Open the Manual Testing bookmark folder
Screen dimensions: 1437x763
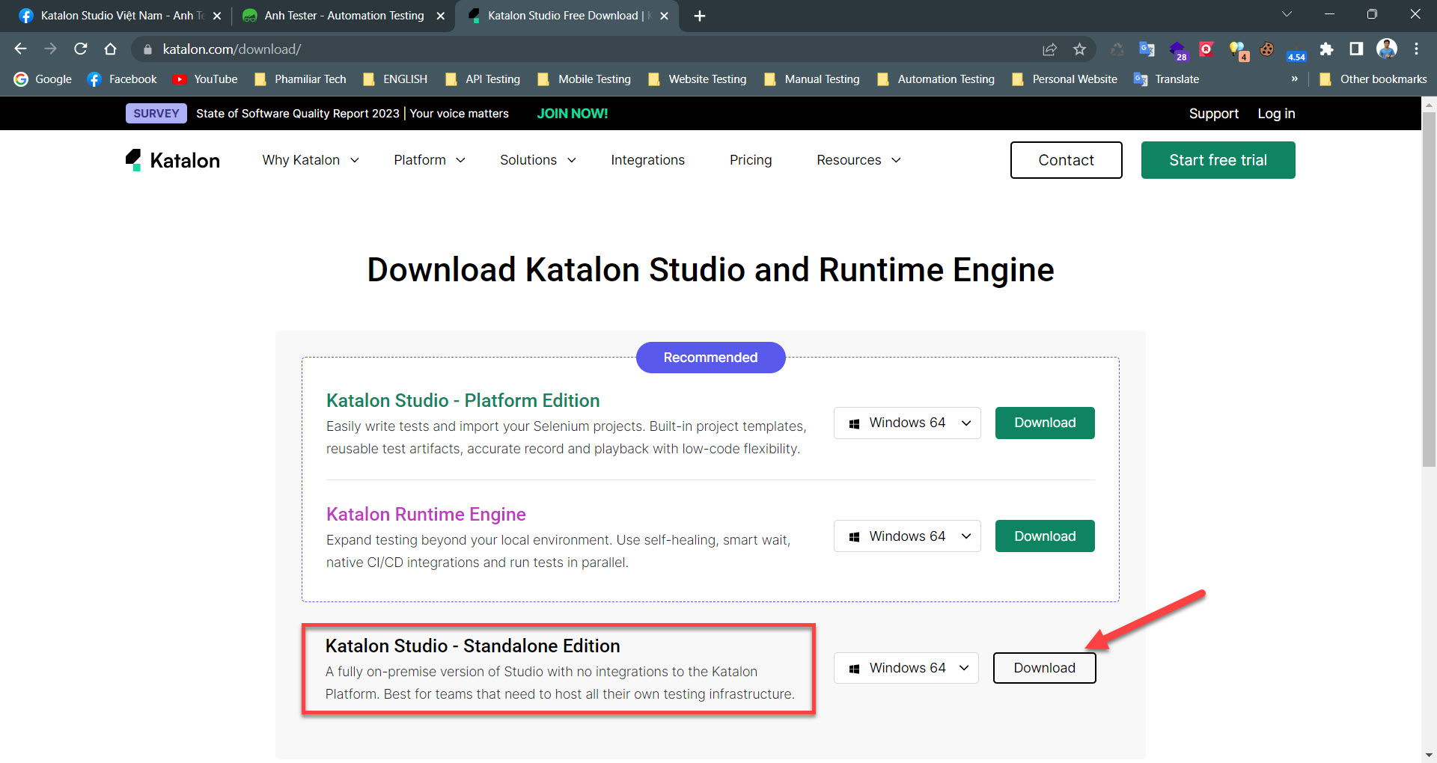coord(812,79)
